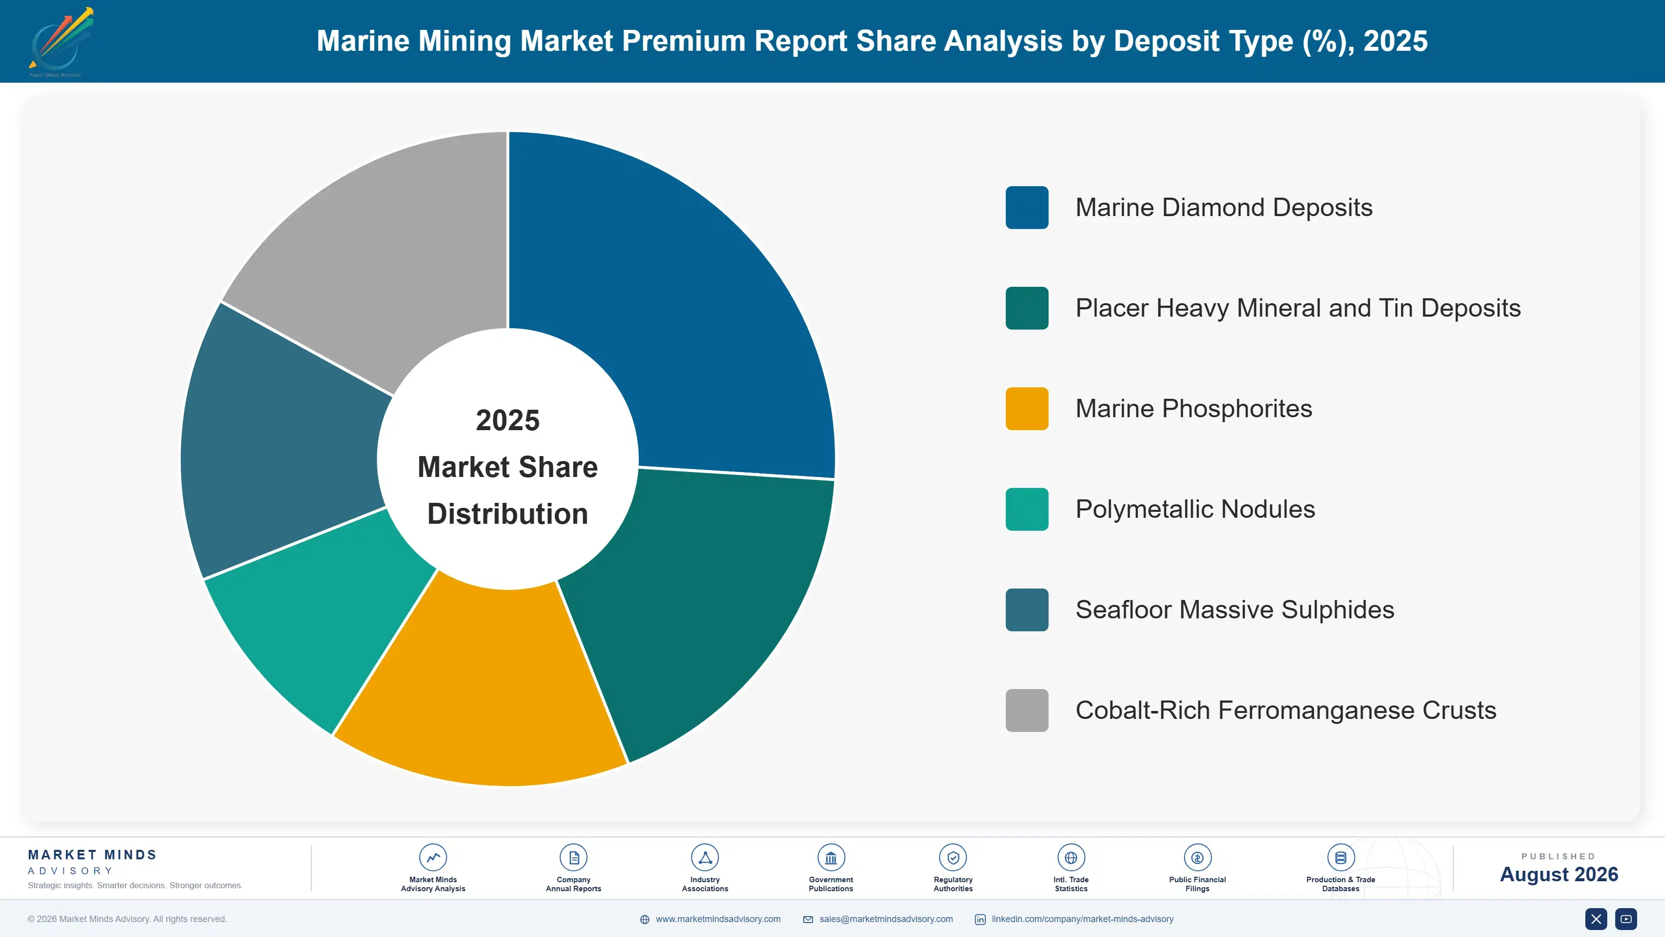
Task: Click the MARKET MINDS ADVISORY footer wordmark
Action: tap(93, 862)
